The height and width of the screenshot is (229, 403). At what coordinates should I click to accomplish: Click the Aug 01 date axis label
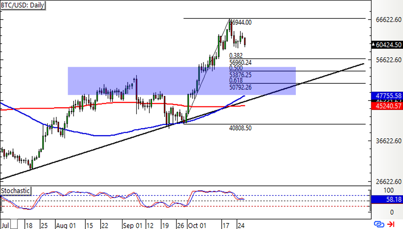click(66, 226)
